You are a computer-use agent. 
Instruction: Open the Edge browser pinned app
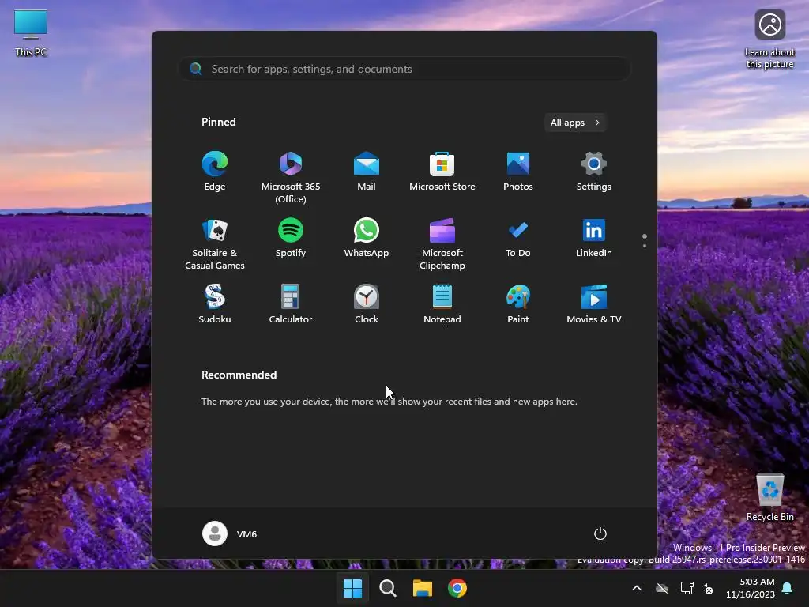coord(215,172)
